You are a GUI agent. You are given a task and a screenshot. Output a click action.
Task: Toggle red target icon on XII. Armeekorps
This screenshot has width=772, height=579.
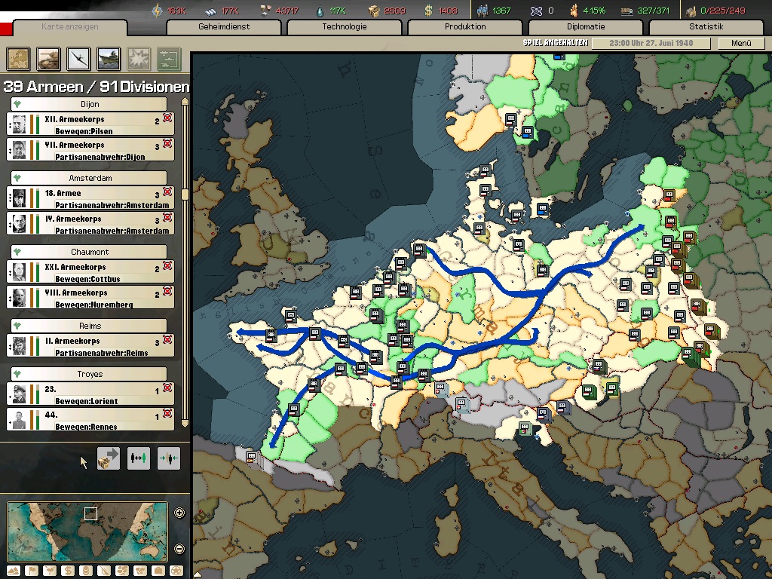(167, 118)
